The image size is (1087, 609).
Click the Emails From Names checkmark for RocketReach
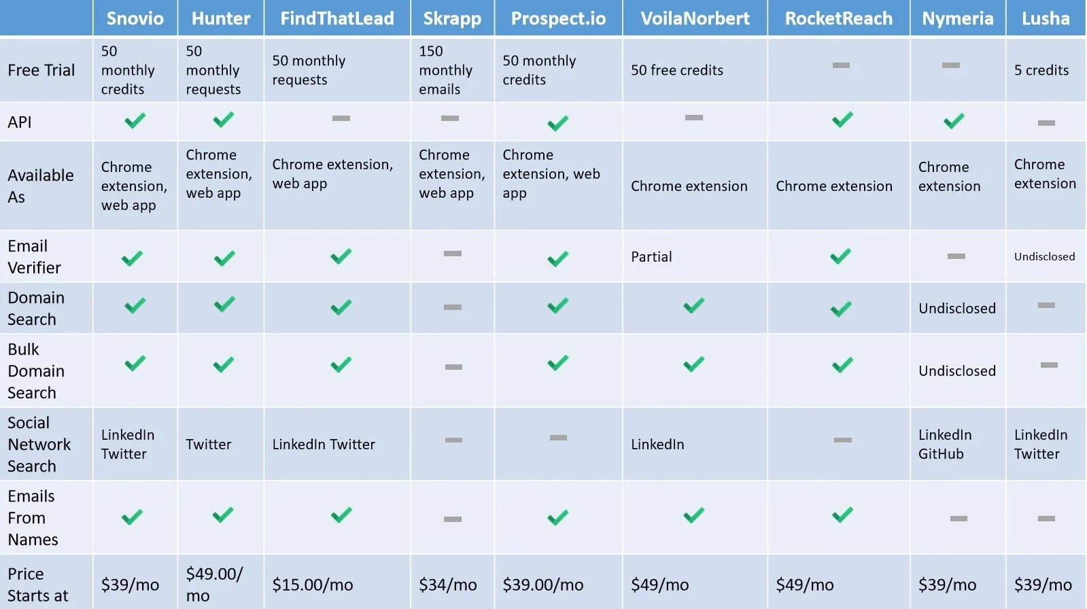pos(842,515)
